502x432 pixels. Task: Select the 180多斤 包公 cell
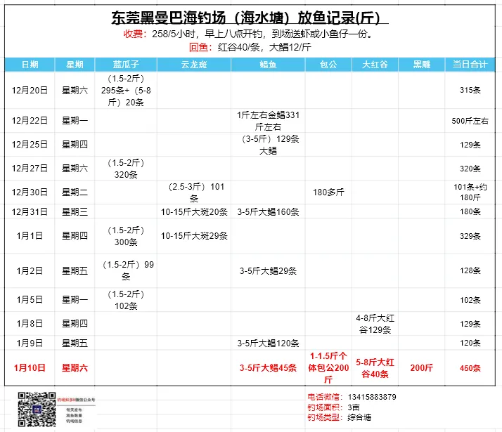(x=328, y=192)
